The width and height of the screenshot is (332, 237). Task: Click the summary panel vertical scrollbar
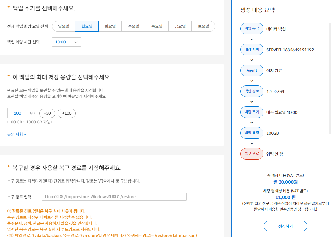coord(330,79)
